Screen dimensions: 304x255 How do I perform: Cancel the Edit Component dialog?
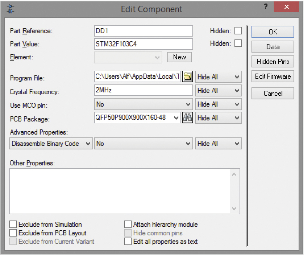(272, 93)
